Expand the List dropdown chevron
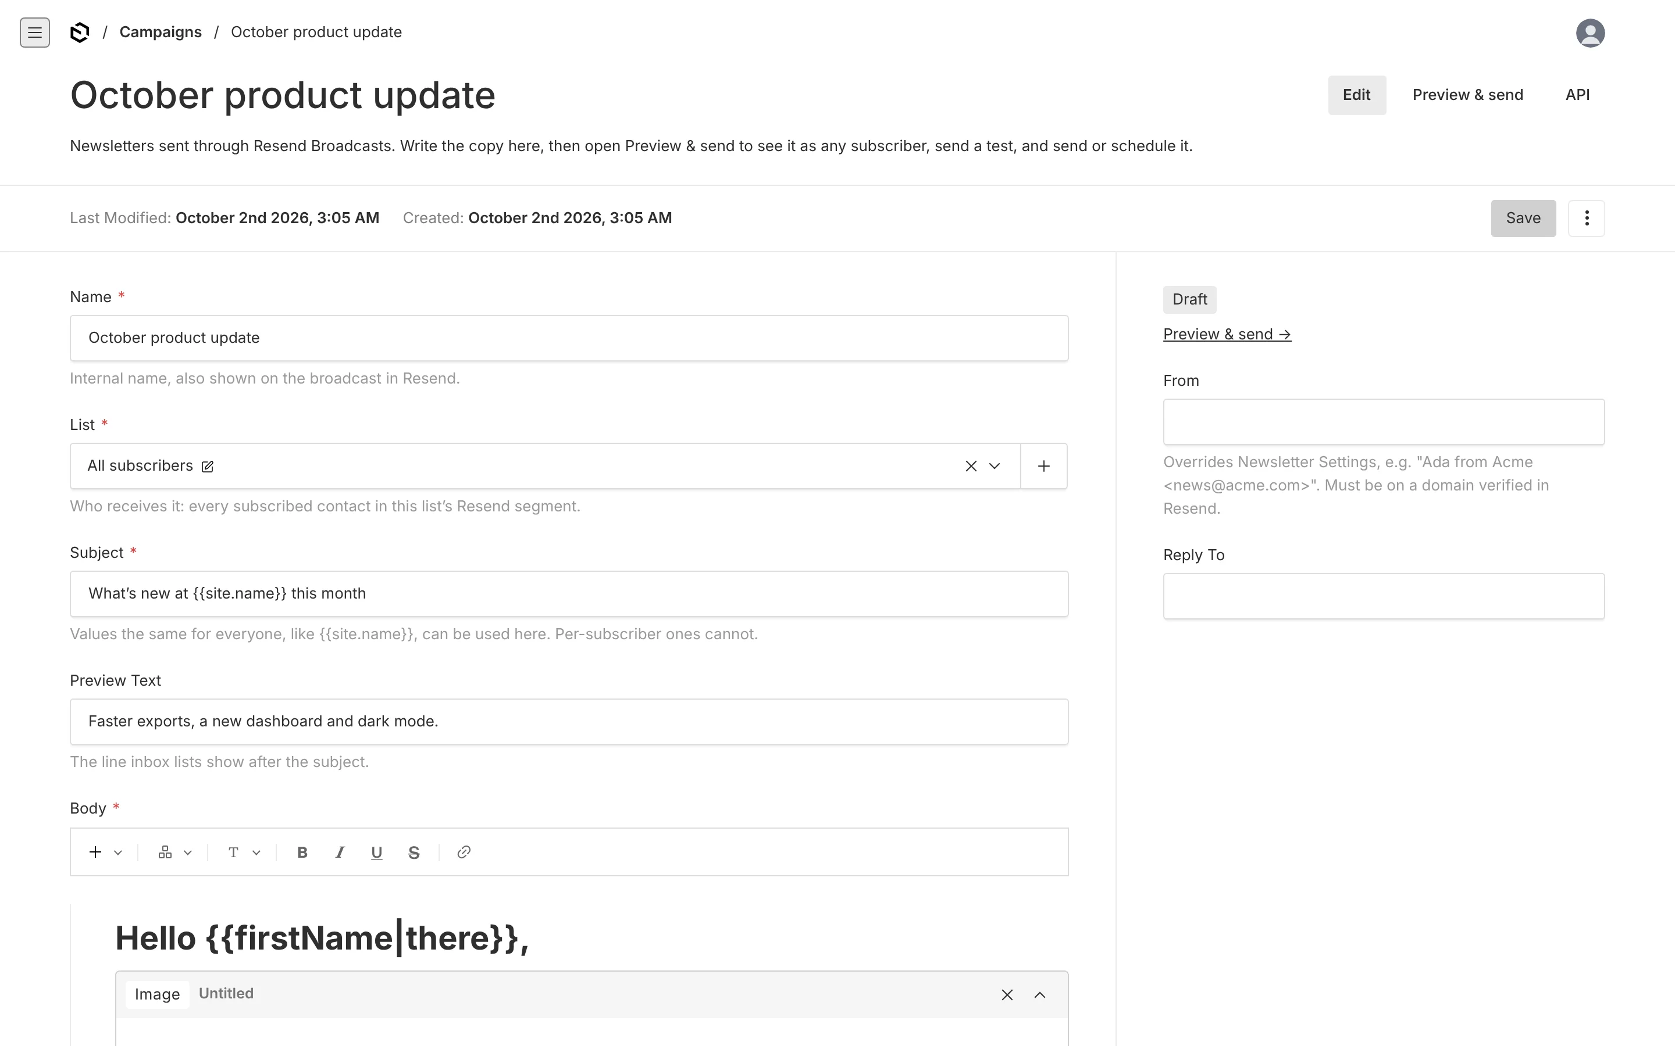The width and height of the screenshot is (1675, 1046). coord(995,466)
